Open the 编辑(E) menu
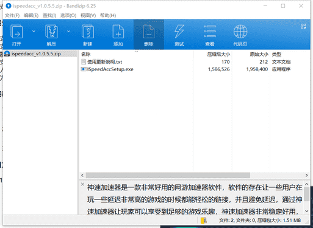The image size is (313, 228). (x=31, y=15)
